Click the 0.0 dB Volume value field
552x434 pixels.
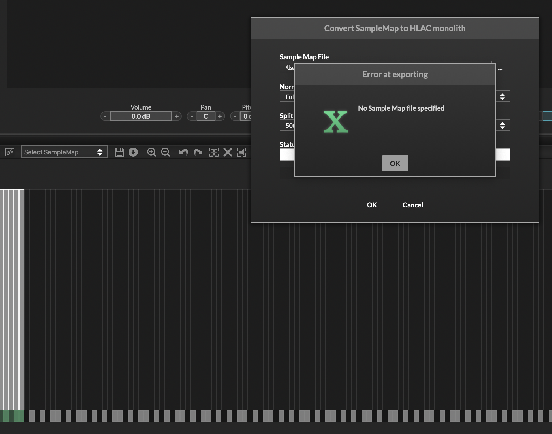click(141, 116)
